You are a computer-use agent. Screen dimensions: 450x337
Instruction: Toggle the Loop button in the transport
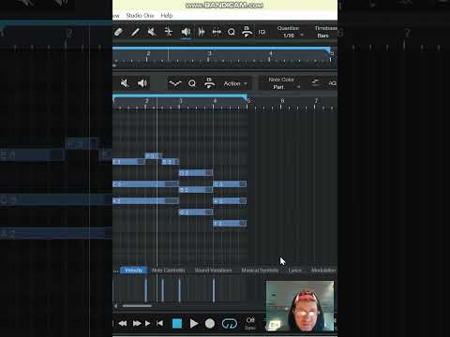pyautogui.click(x=230, y=324)
